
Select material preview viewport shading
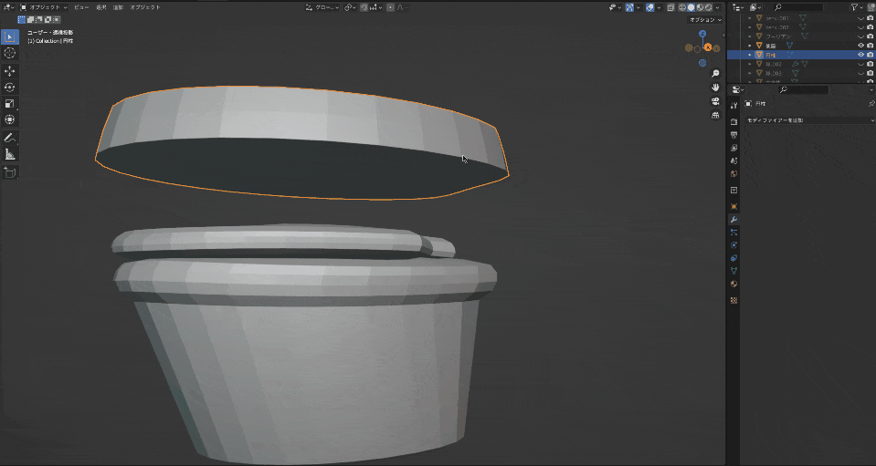pos(700,7)
